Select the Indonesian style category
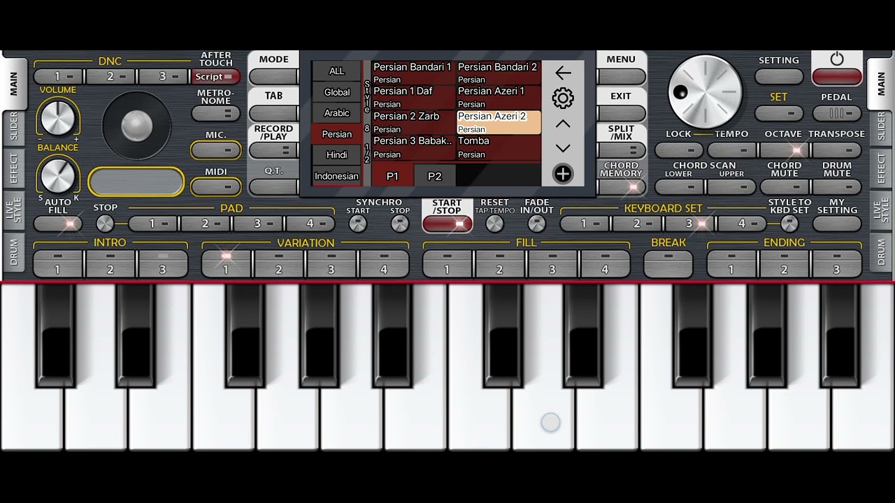895x503 pixels. 337,176
